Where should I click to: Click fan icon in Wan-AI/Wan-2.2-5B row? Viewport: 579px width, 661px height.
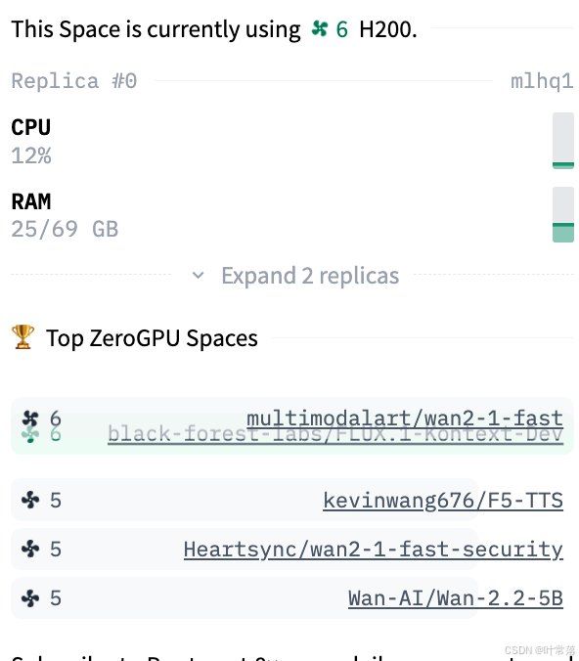[30, 598]
